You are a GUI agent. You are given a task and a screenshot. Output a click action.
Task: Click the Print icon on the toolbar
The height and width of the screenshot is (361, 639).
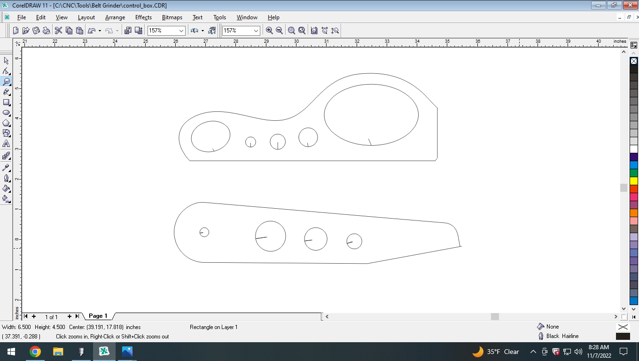(x=47, y=30)
